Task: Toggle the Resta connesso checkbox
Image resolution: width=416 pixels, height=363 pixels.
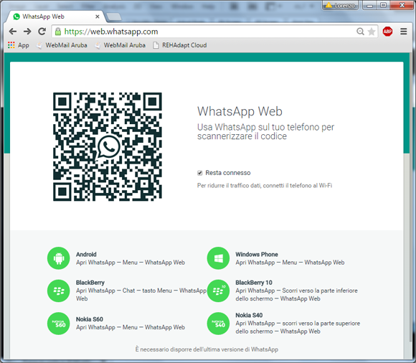Action: [x=200, y=173]
